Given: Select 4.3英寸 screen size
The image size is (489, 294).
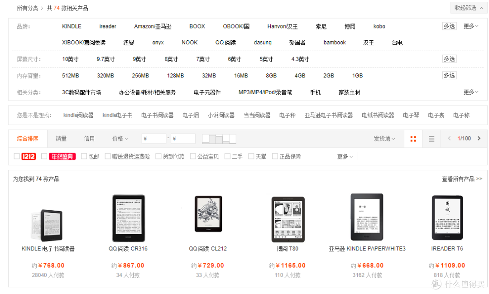Looking at the screenshot, I should 300,59.
